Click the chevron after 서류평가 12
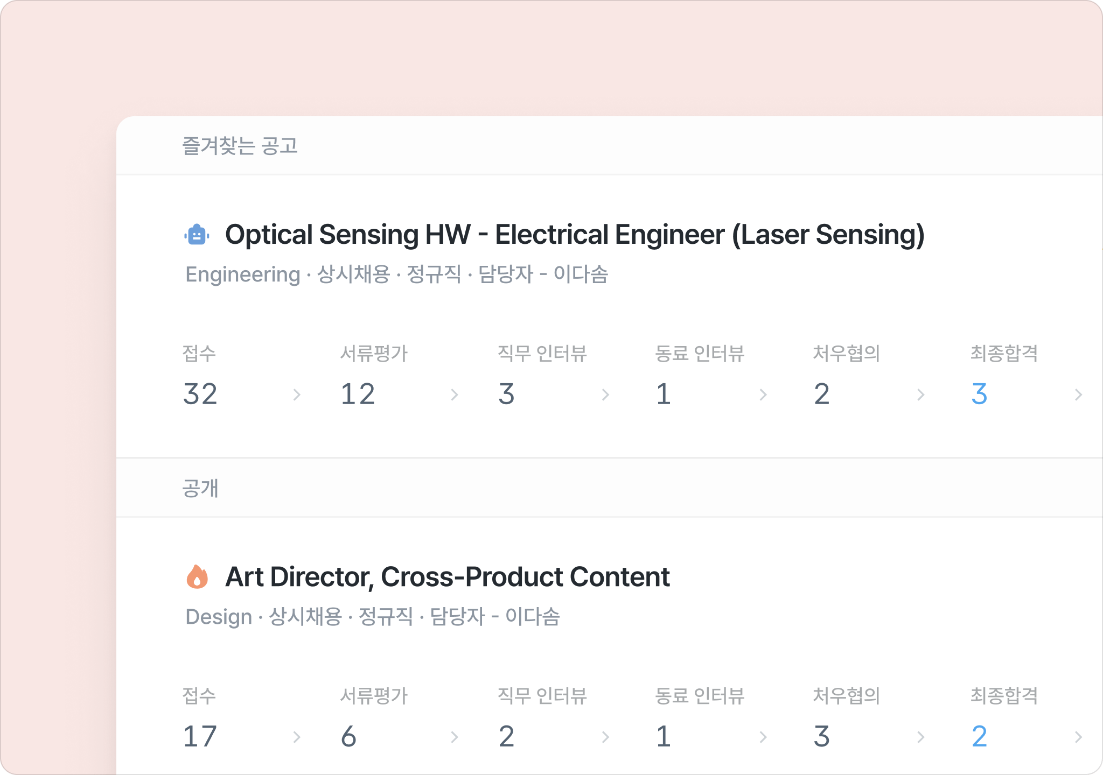The width and height of the screenshot is (1103, 775). (455, 395)
